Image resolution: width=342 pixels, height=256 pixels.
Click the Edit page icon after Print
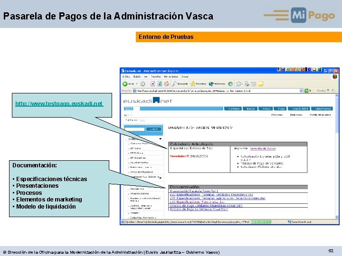click(254, 84)
